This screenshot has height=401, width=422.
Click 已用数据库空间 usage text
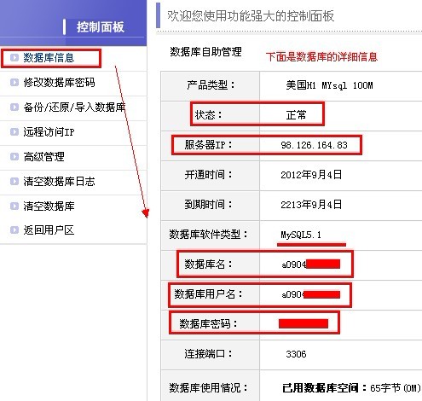pos(351,388)
